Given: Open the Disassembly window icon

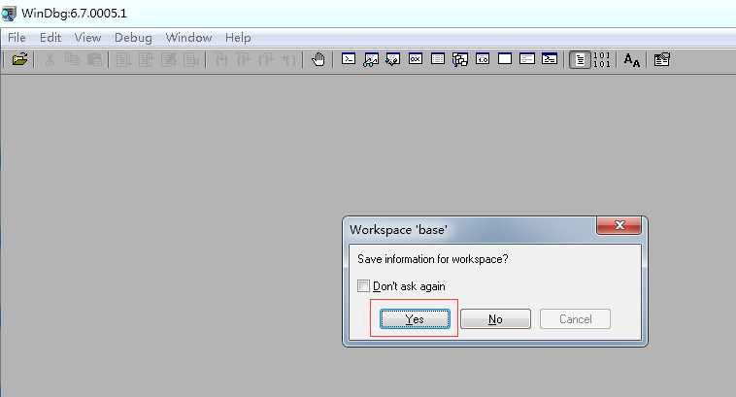Looking at the screenshot, I should pyautogui.click(x=483, y=59).
